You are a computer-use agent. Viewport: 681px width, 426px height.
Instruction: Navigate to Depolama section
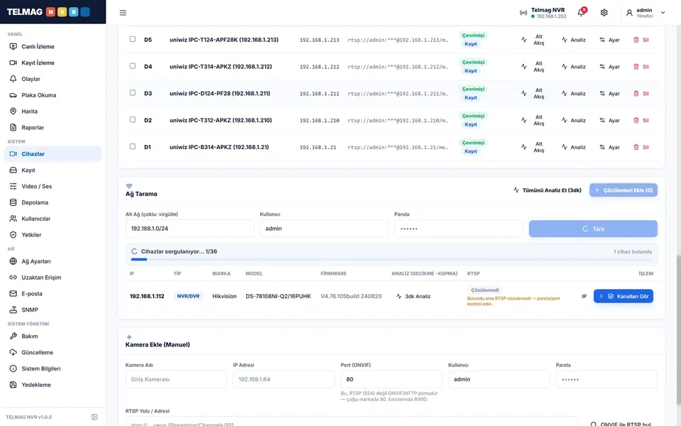point(53,202)
